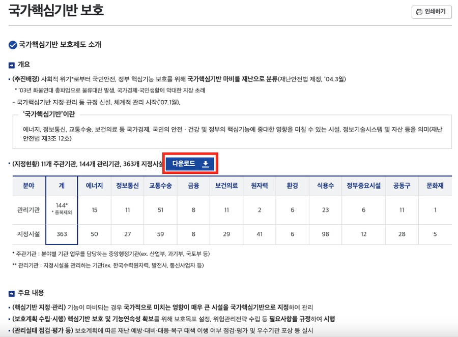Screen dimensions: 458x337
Task: Click the (지정현황) summary text
Action: [87, 164]
